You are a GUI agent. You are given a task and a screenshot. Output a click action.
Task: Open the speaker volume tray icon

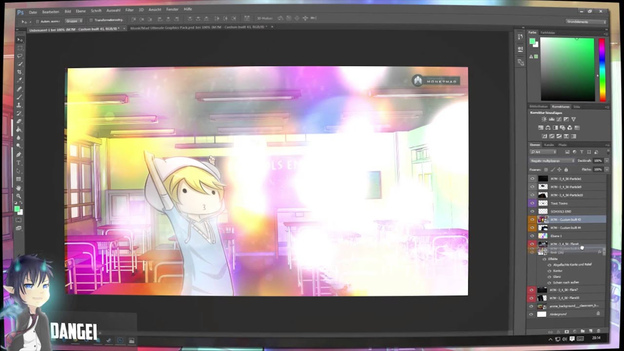pos(565,338)
